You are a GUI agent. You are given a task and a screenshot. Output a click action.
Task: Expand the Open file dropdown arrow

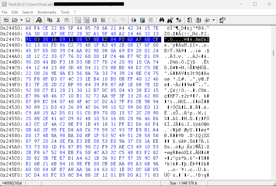[x=21, y=20]
